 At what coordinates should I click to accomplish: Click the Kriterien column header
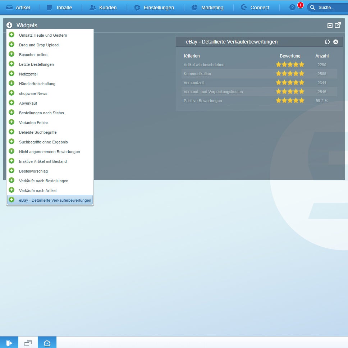(x=192, y=56)
